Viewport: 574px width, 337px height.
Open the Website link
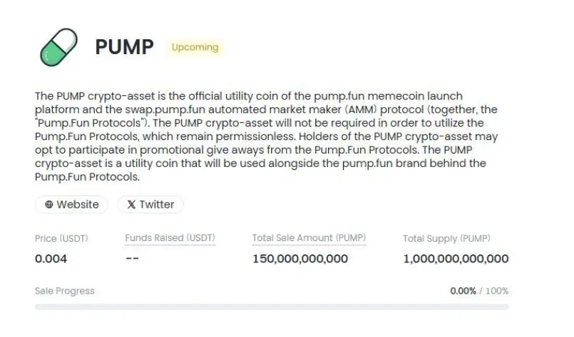point(72,205)
